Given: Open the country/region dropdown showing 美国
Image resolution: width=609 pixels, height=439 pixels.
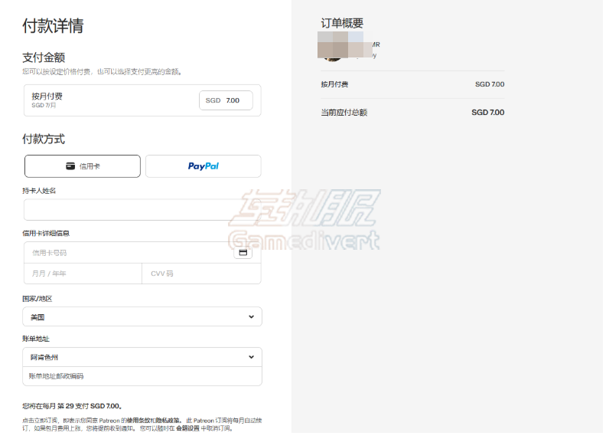Looking at the screenshot, I should [142, 317].
